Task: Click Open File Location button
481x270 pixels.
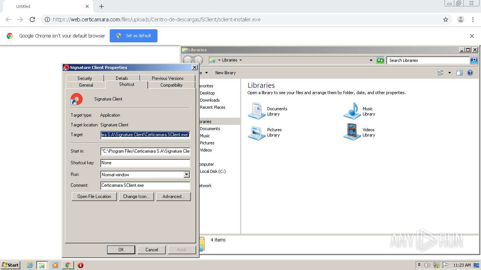Action: 94,196
